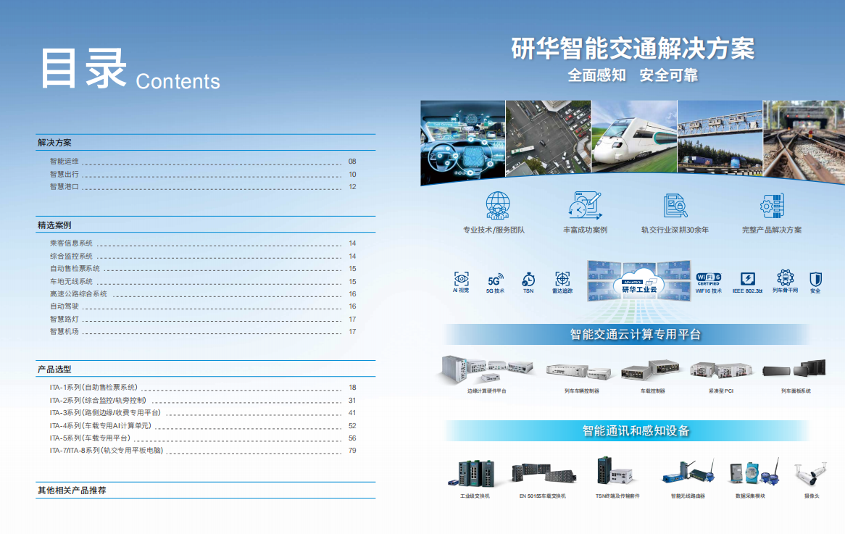This screenshot has width=845, height=534.
Task: Click the 产品选型 section heading
Action: (x=54, y=369)
